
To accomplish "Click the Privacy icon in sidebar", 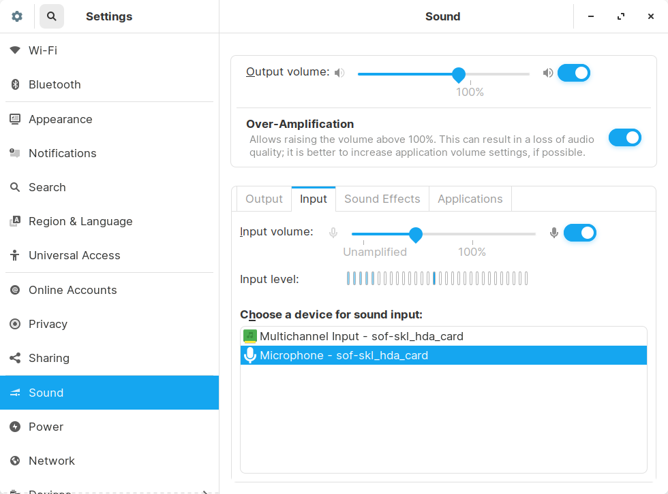I will click(x=15, y=324).
